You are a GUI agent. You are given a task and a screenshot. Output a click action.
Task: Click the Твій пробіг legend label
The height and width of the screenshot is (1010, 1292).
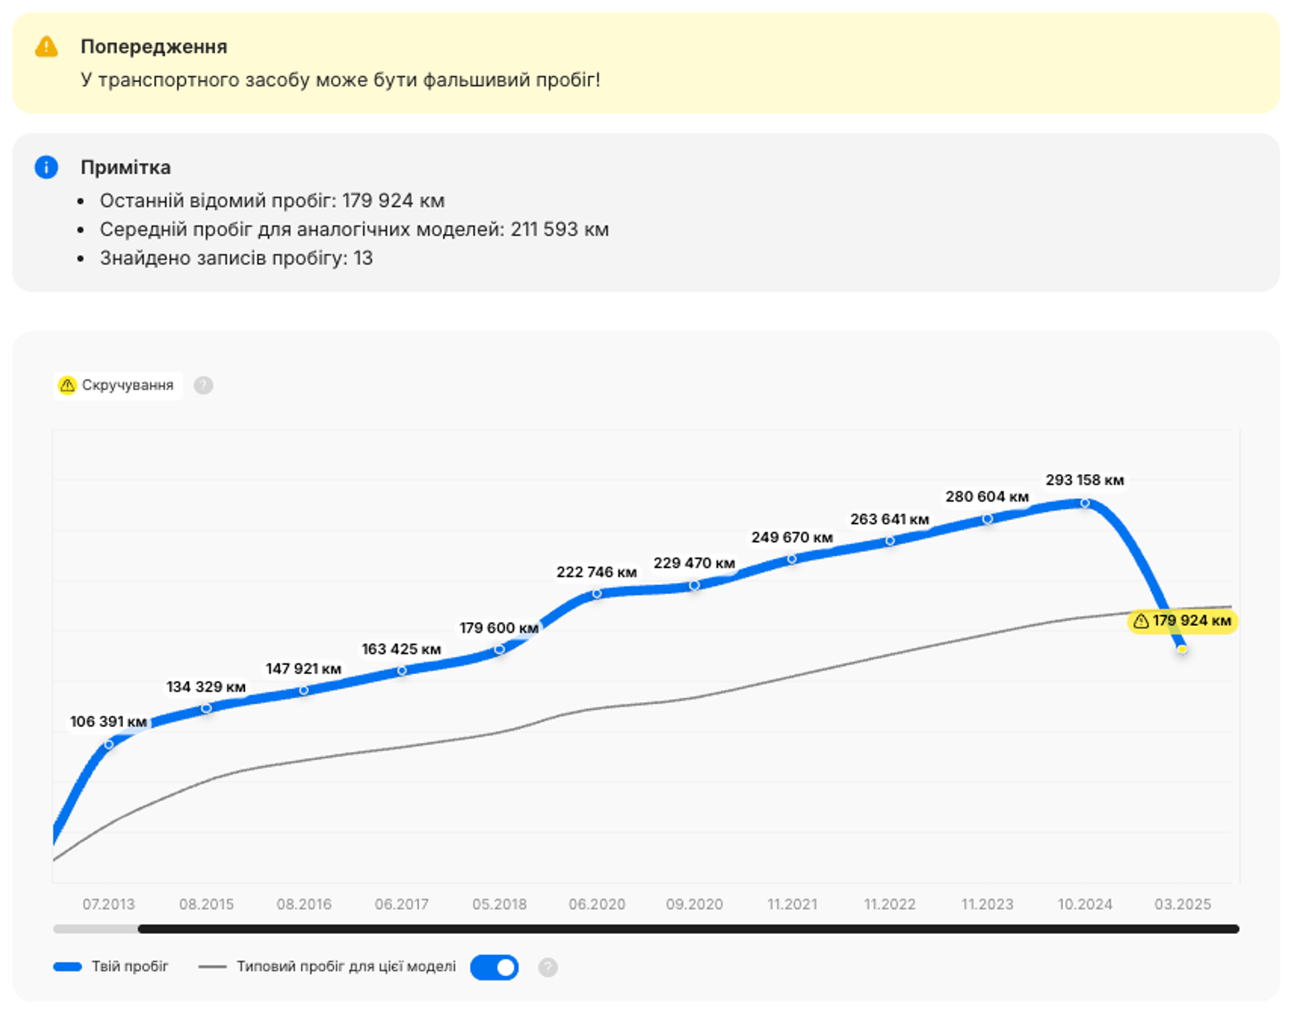pyautogui.click(x=130, y=966)
